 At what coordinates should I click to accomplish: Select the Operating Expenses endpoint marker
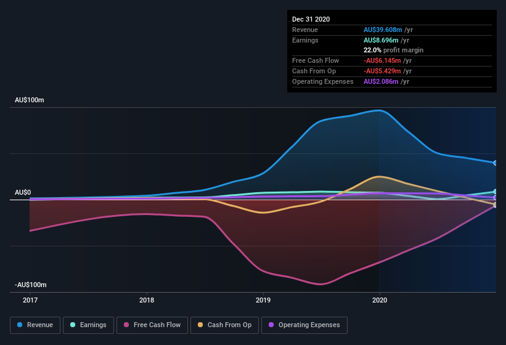pos(495,198)
